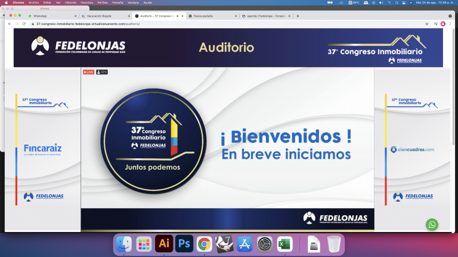
Task: Open the Fincaraiz sponsor banner
Action: pos(43,150)
